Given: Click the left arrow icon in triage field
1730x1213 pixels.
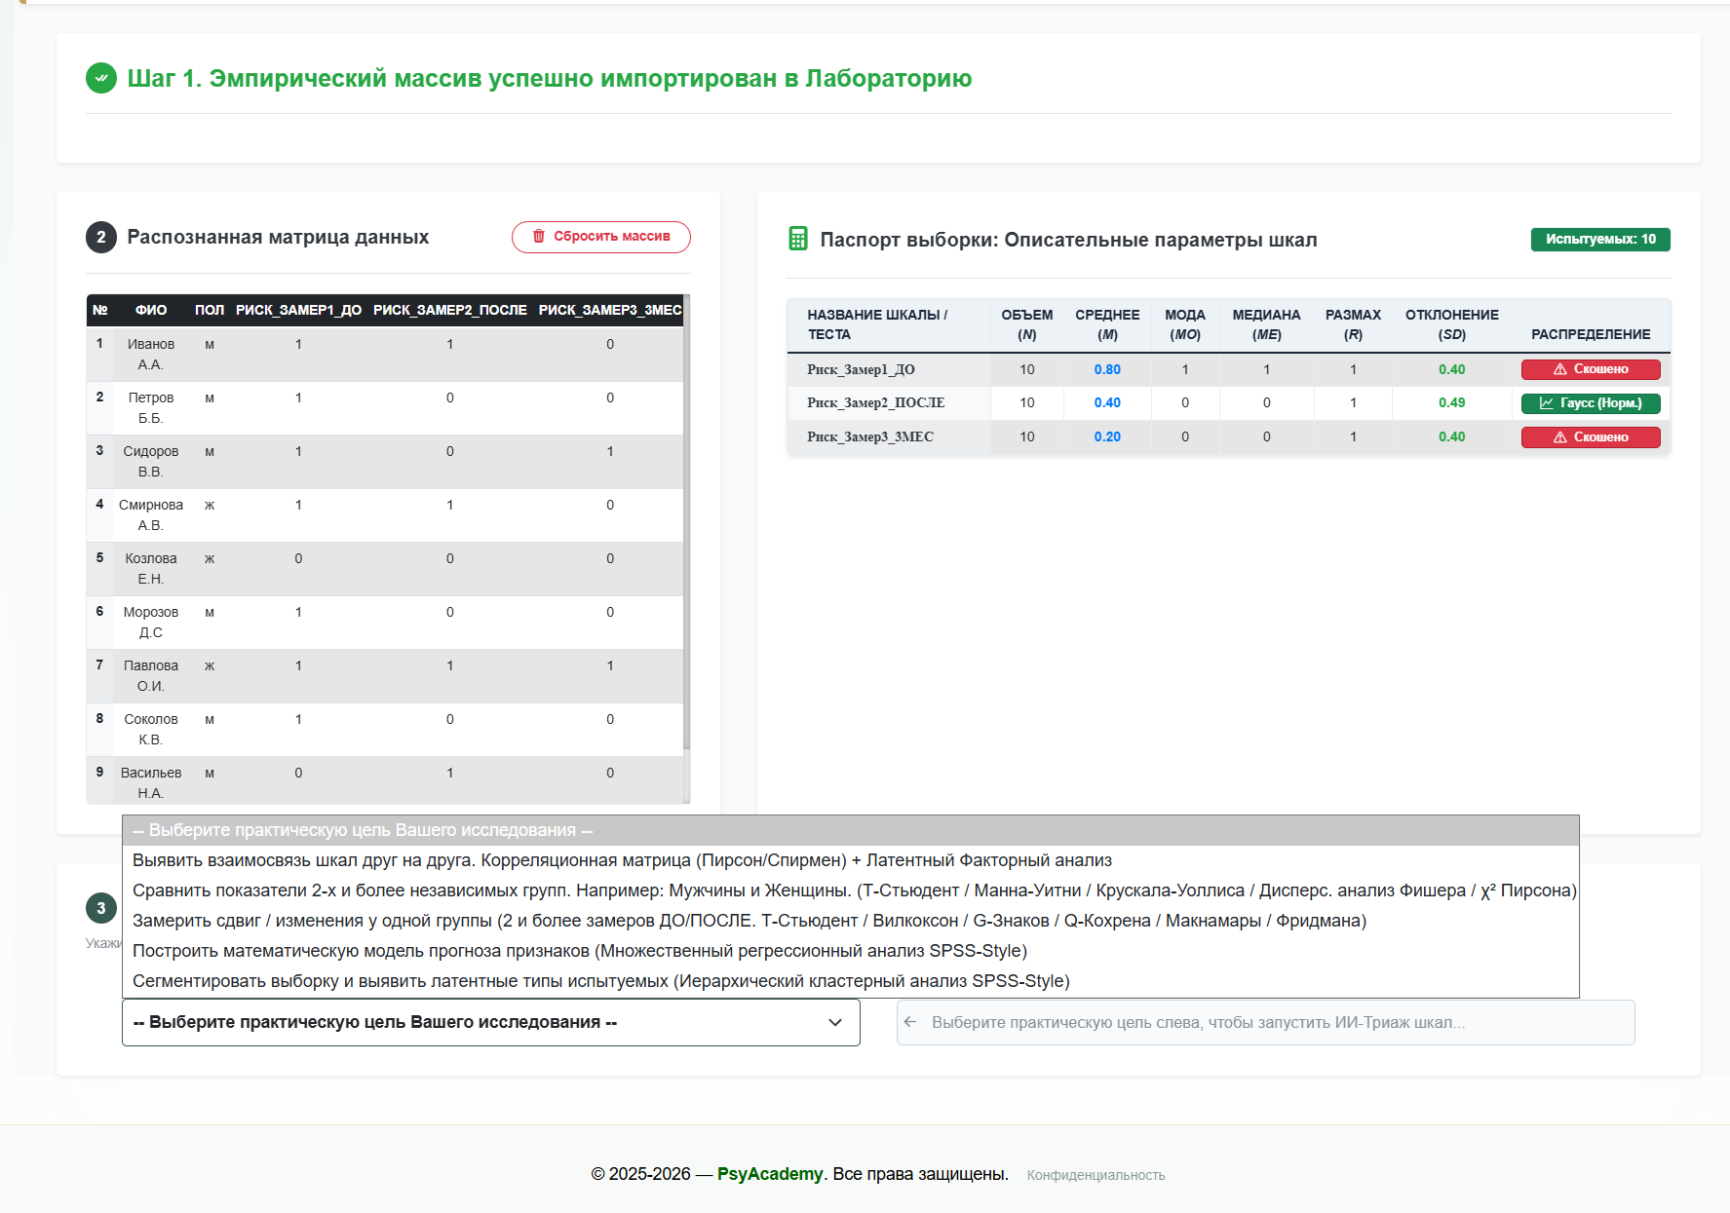Looking at the screenshot, I should [x=910, y=1022].
